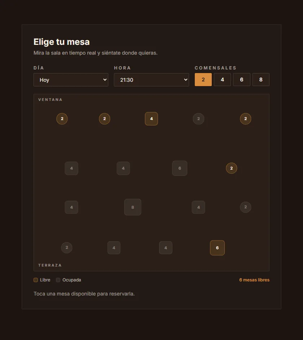Click the '6 mesas libres' counter

pos(254,280)
